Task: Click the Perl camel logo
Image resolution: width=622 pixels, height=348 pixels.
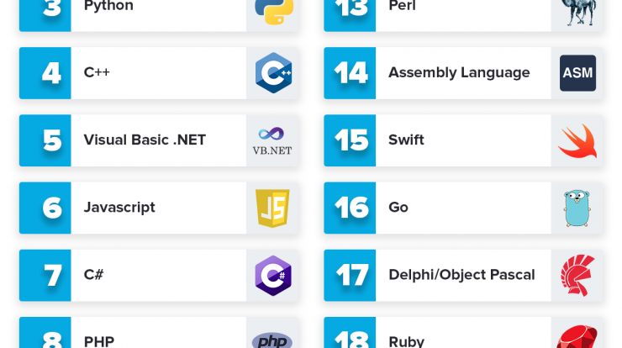Action: click(x=578, y=12)
